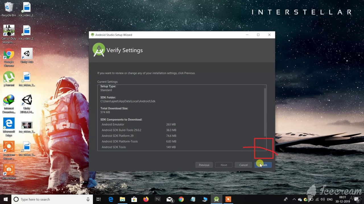The image size is (364, 204).
Task: Click the Android Studio logo in header
Action: [99, 50]
